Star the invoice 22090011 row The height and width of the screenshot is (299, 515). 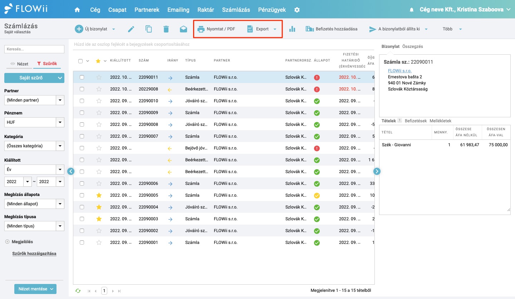[99, 77]
